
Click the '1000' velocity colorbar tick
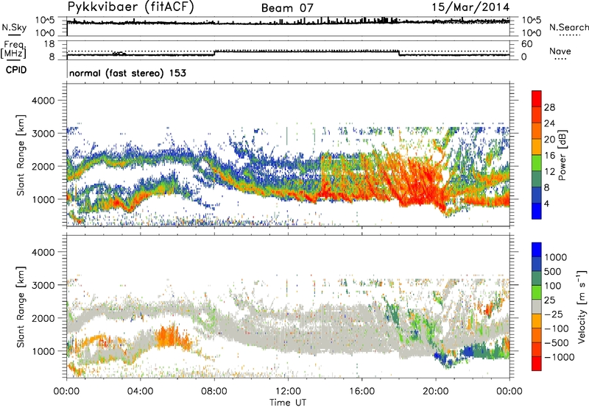click(556, 257)
